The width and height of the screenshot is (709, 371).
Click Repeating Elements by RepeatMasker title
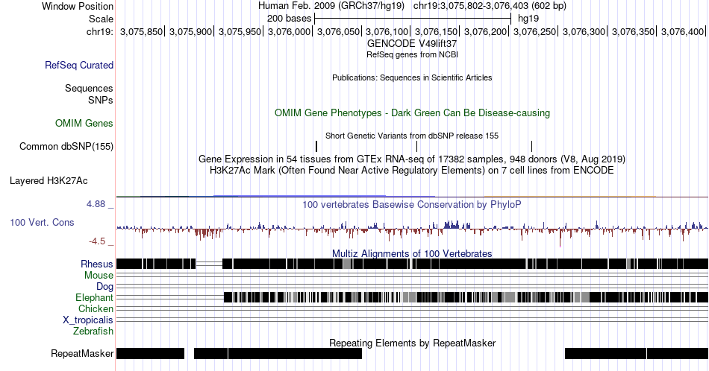[x=412, y=343]
